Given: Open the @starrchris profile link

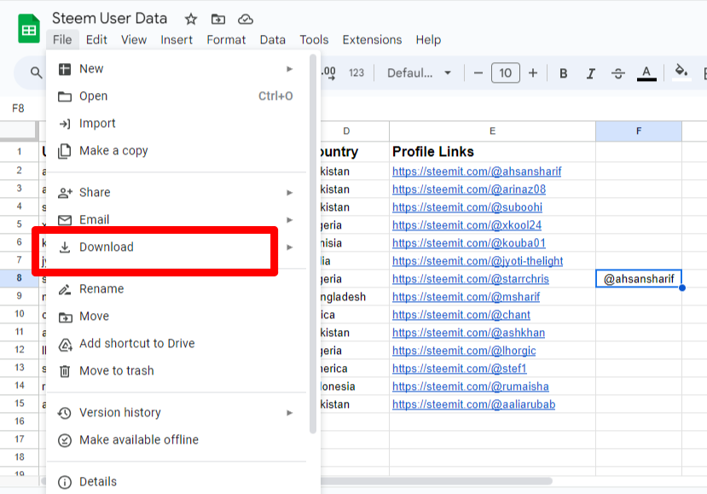Looking at the screenshot, I should (x=470, y=279).
